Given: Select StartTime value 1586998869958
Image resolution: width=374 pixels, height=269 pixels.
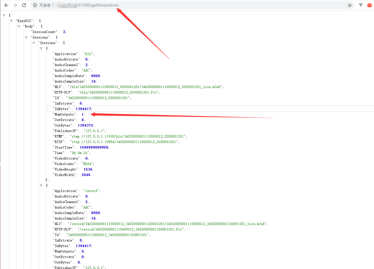Looking at the screenshot, I should click(94, 147).
